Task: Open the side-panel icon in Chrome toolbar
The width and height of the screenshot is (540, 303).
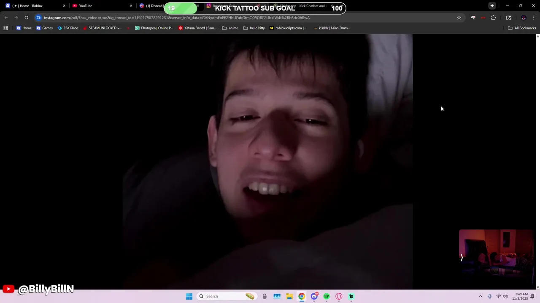Action: 508,18
